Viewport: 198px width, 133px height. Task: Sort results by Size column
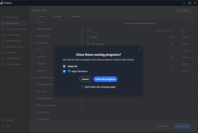click(184, 31)
